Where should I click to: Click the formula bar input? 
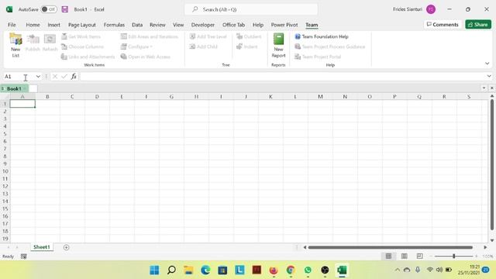click(x=283, y=77)
